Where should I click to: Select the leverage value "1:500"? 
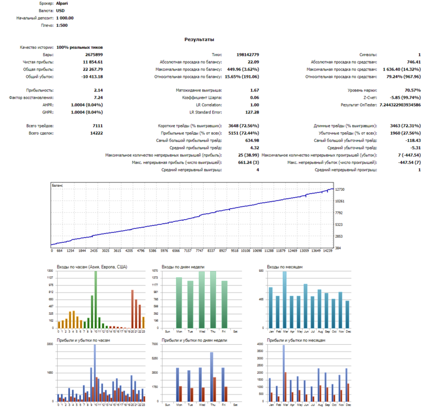(61, 25)
